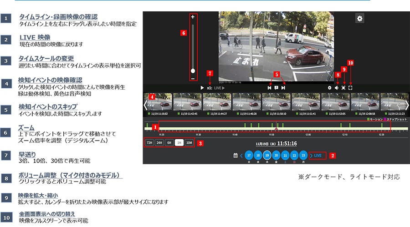This screenshot has width=410, height=227.
Task: Open event thumbnail 11/19 11:16:02
Action: tap(158, 102)
